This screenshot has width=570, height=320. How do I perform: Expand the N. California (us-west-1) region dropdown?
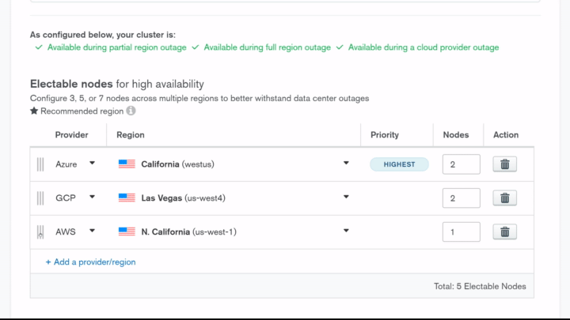[x=346, y=232]
